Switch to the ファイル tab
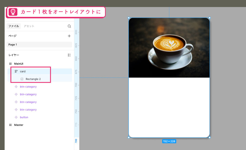246x150 pixels. pyautogui.click(x=14, y=26)
